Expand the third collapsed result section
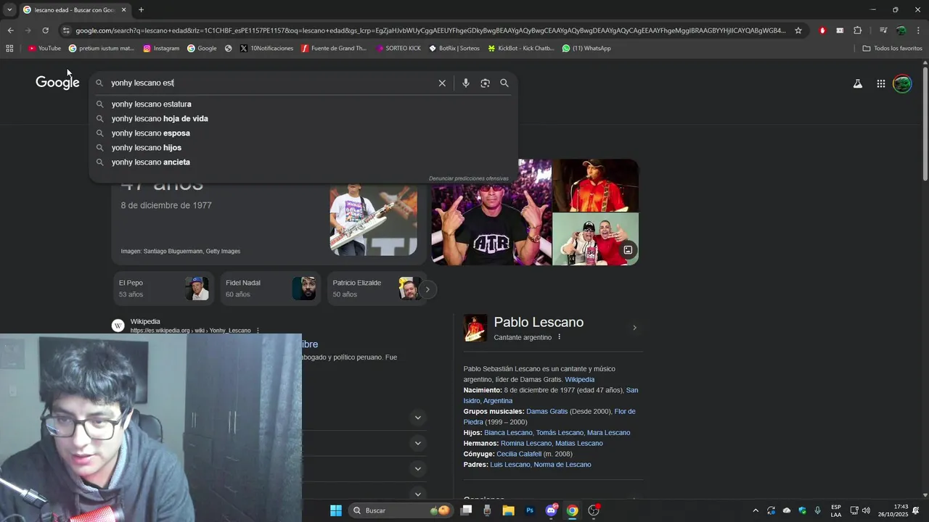This screenshot has height=522, width=929. (417, 468)
